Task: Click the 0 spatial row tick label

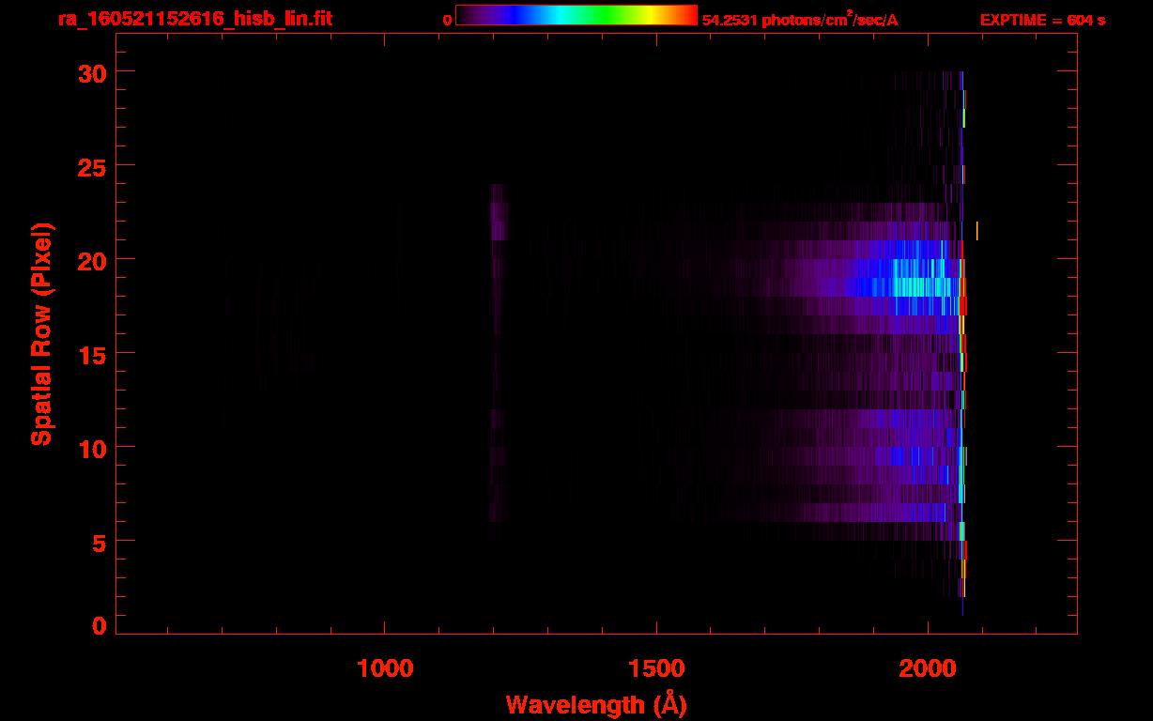Action: point(100,625)
